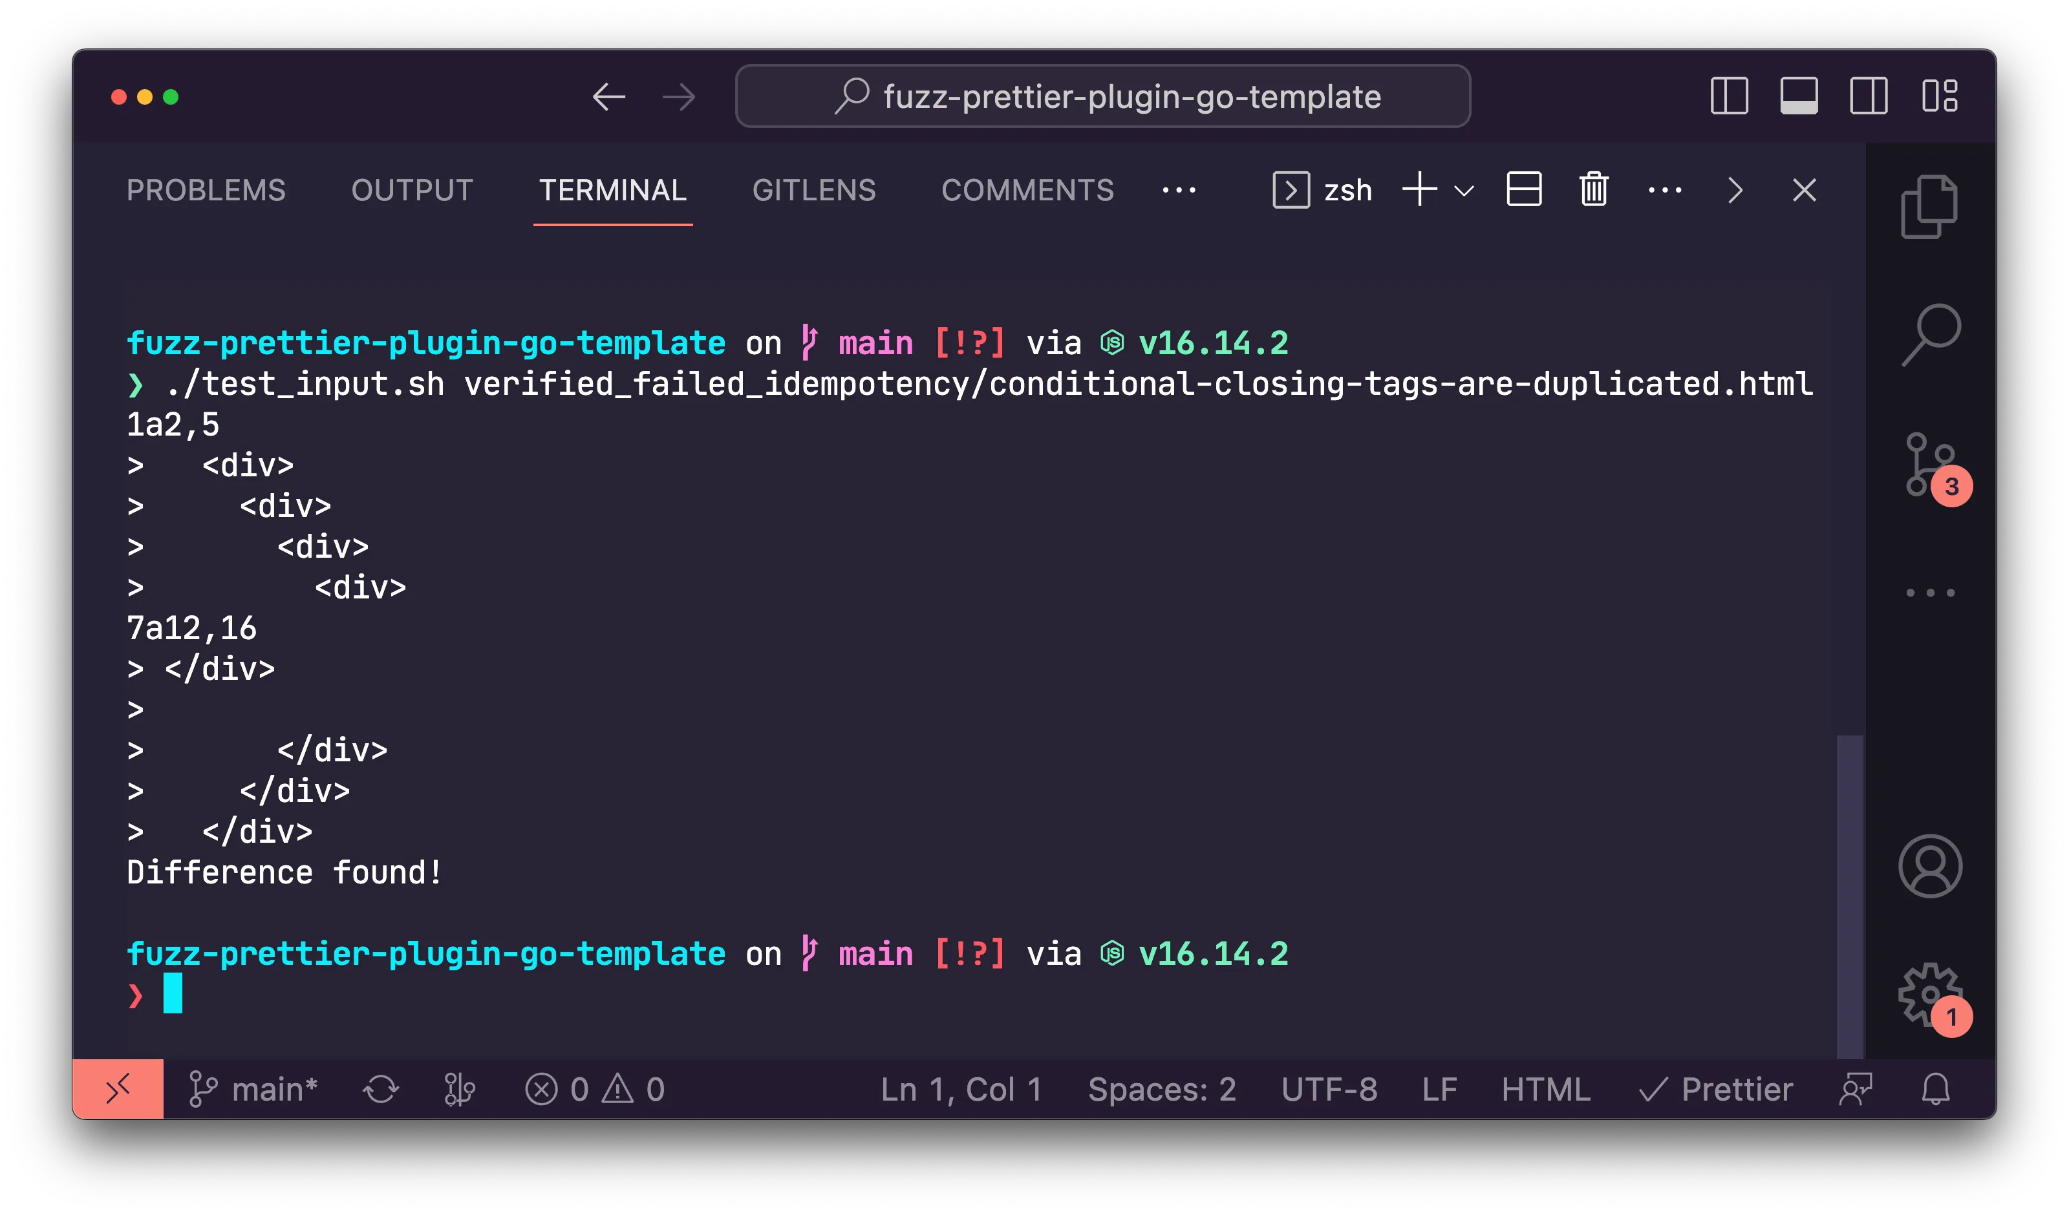Screen dimensions: 2069x1215
Task: Switch to the GITLENS tab
Action: point(813,191)
